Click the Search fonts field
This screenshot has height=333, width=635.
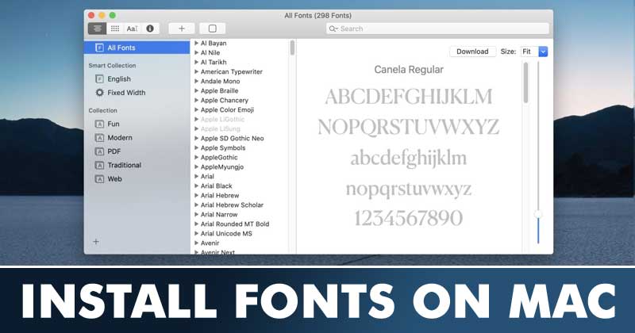pyautogui.click(x=437, y=29)
